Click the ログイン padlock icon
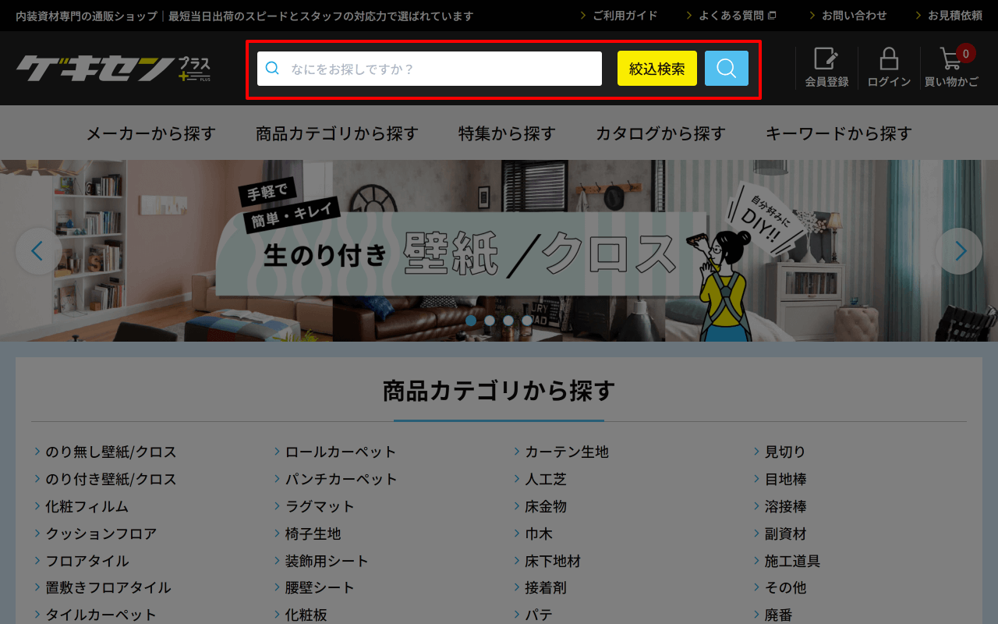This screenshot has width=998, height=624. tap(889, 68)
